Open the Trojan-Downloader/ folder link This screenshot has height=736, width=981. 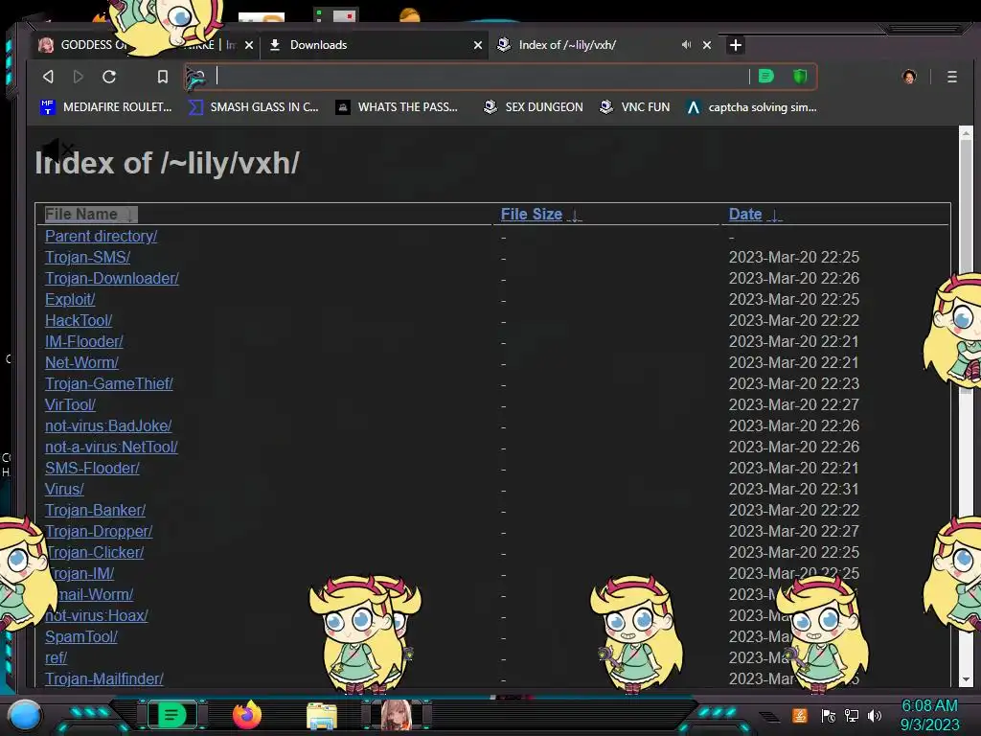(112, 278)
